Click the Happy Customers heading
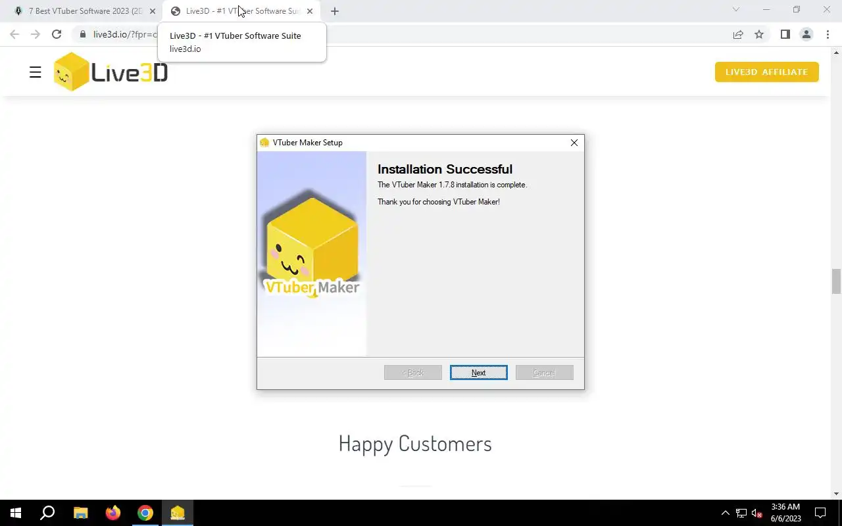This screenshot has width=842, height=526. coord(415,443)
